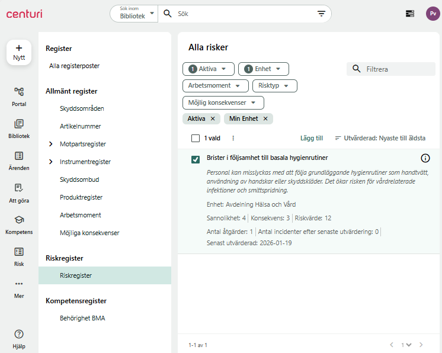
Task: Click the Filtrera input field
Action: tap(390, 69)
